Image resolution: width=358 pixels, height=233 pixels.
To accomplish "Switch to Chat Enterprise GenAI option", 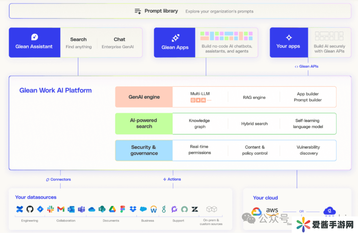I will tap(118, 43).
